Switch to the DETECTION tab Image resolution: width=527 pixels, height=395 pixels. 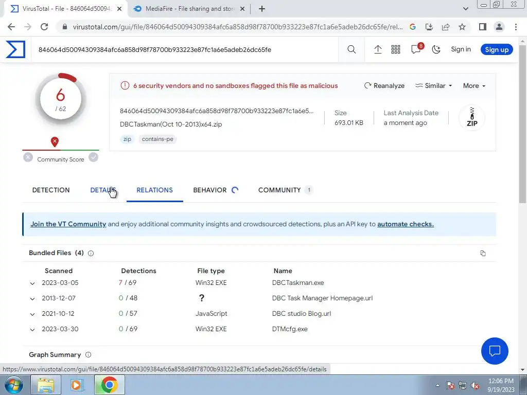click(x=51, y=190)
